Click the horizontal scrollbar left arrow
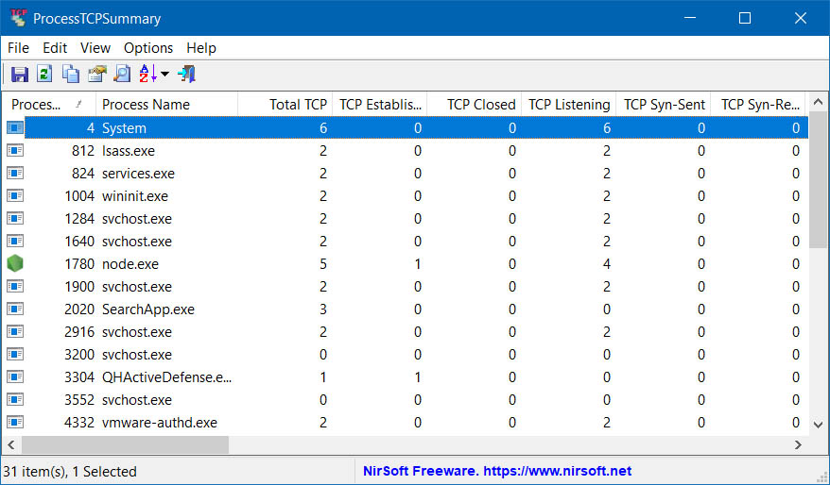 11,444
